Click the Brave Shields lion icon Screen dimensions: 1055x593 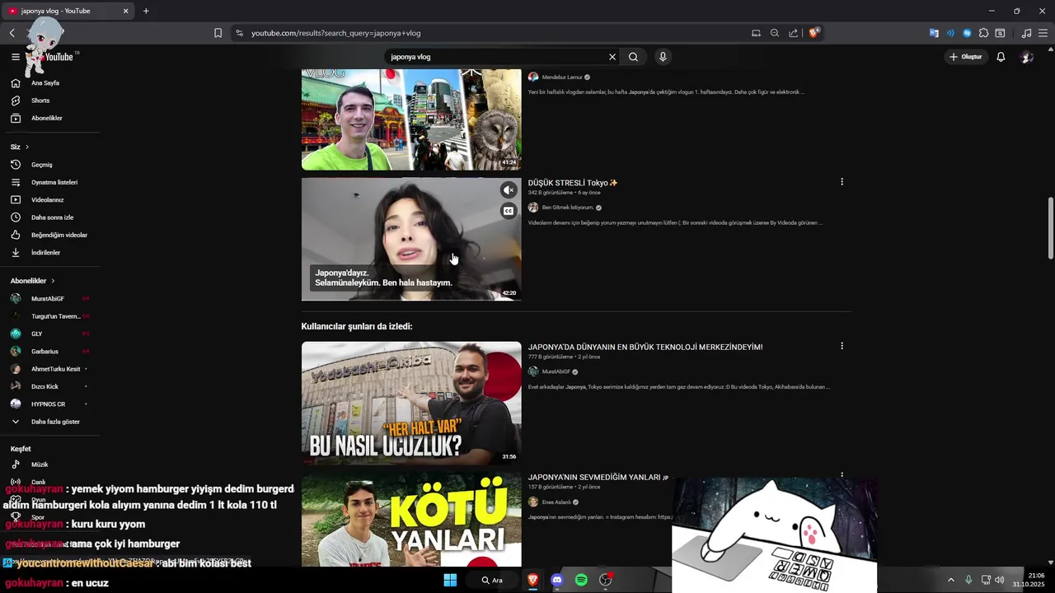coord(814,33)
